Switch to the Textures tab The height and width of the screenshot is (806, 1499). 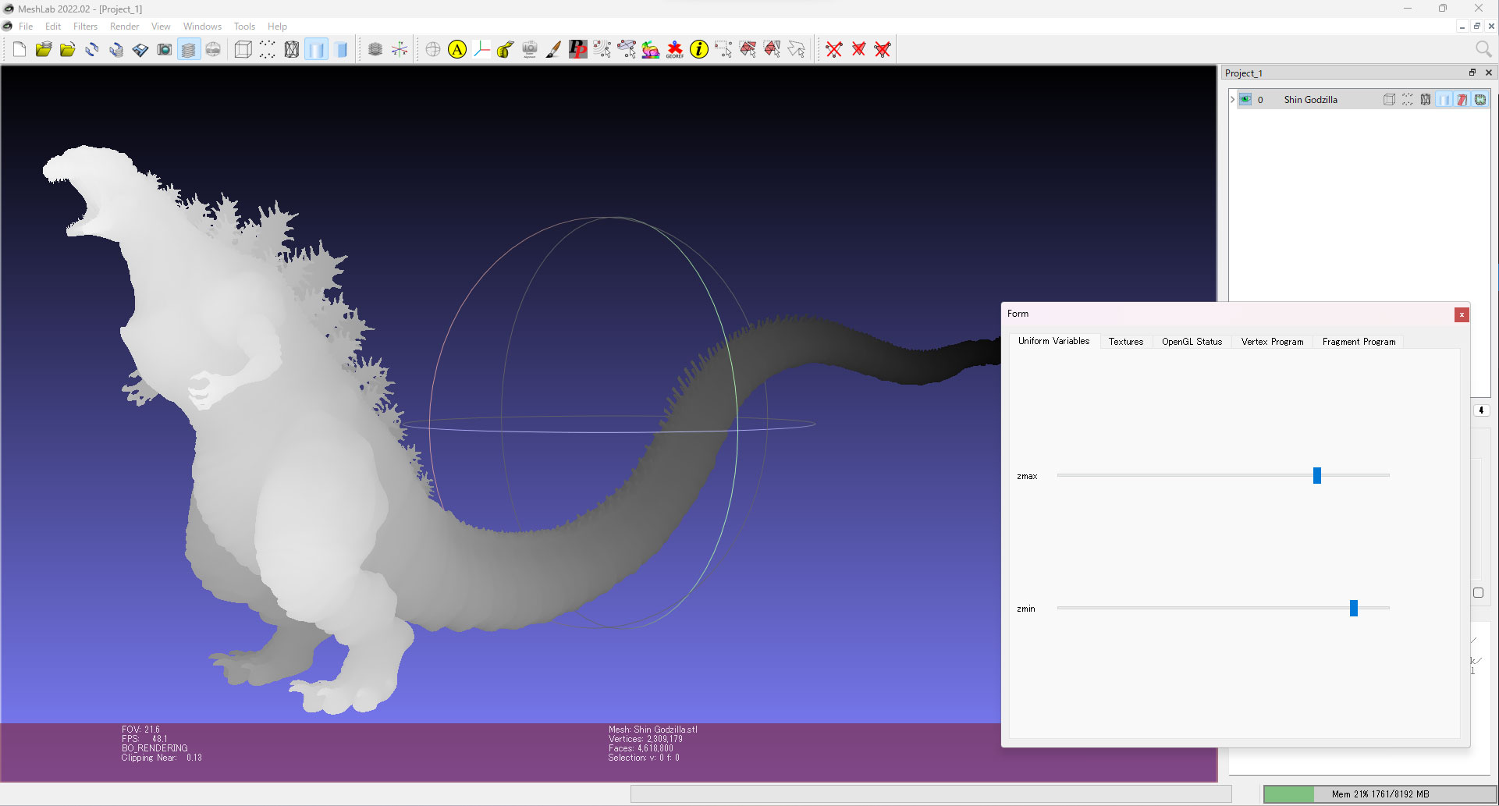click(1126, 342)
